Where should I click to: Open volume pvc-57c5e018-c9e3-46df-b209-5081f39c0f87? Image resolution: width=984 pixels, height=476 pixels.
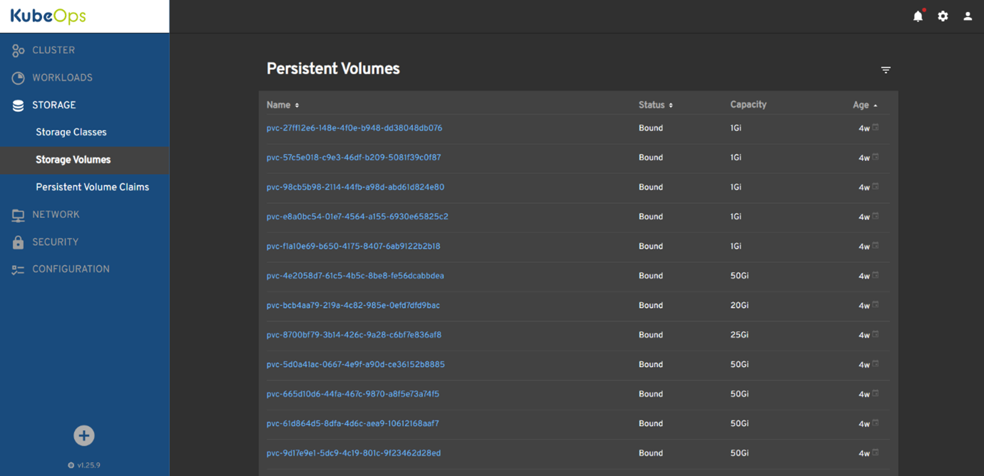[354, 157]
